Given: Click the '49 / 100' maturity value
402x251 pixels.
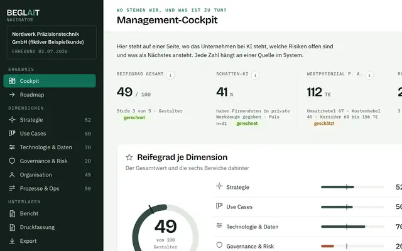Looking at the screenshot, I should pos(134,92).
